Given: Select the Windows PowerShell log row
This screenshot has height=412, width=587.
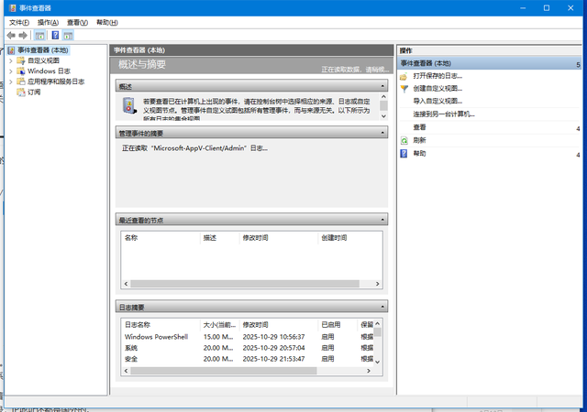Looking at the screenshot, I should coord(249,337).
